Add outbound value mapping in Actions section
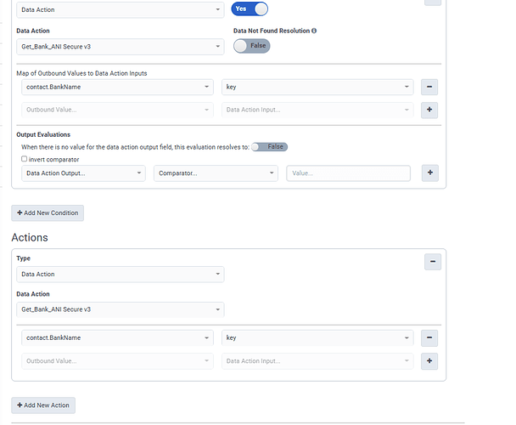Image resolution: width=516 pixels, height=425 pixels. [429, 361]
